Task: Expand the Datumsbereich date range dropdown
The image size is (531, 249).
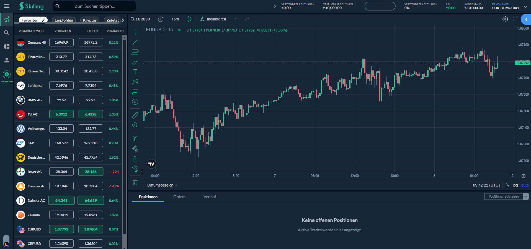Action: [x=162, y=185]
